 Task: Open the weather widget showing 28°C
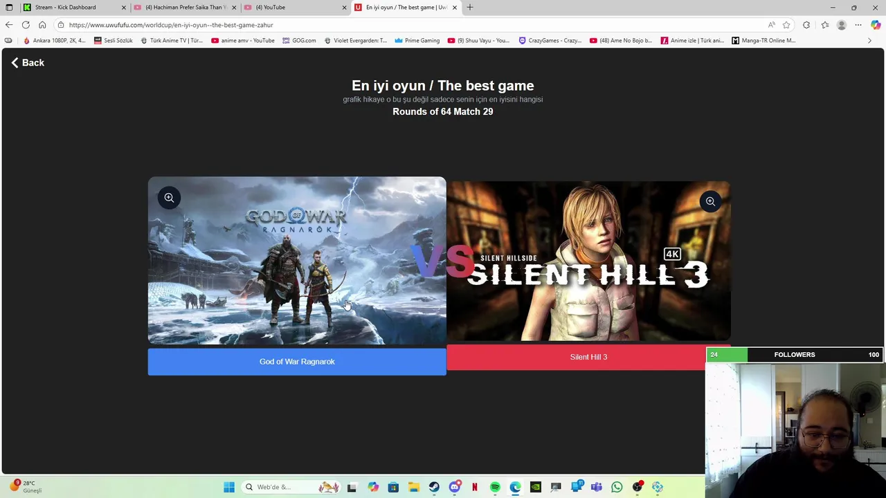point(26,487)
